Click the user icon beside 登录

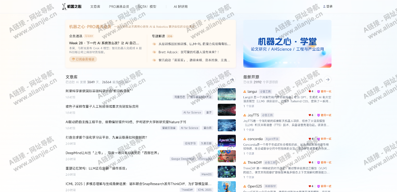tap(324, 7)
